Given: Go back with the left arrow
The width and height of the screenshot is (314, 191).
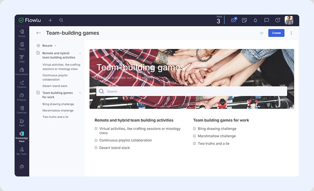Looking at the screenshot, I should (x=39, y=33).
